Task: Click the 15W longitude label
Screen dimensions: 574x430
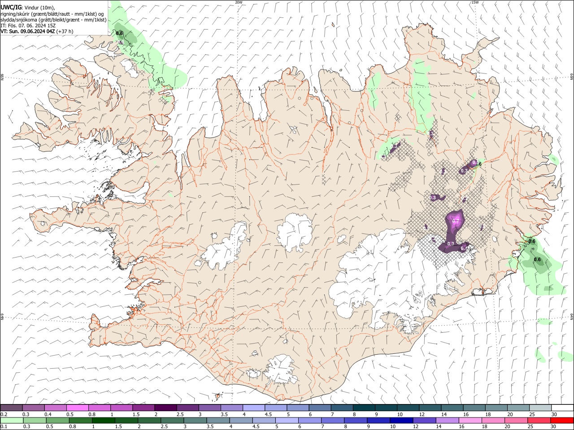Action: tap(475, 2)
